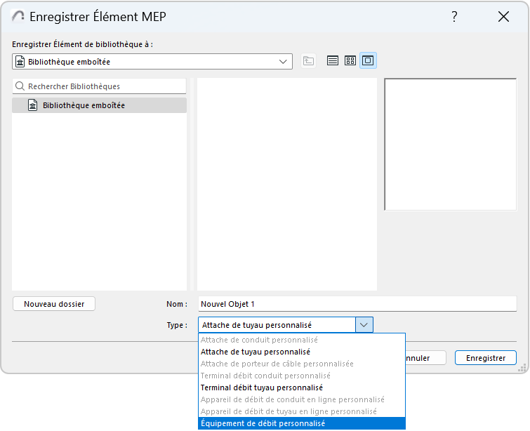The height and width of the screenshot is (431, 530).
Task: Choose Appareil de débit de conduit en ligne
Action: coord(302,399)
